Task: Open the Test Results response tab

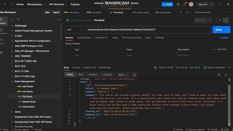Action: point(104,68)
